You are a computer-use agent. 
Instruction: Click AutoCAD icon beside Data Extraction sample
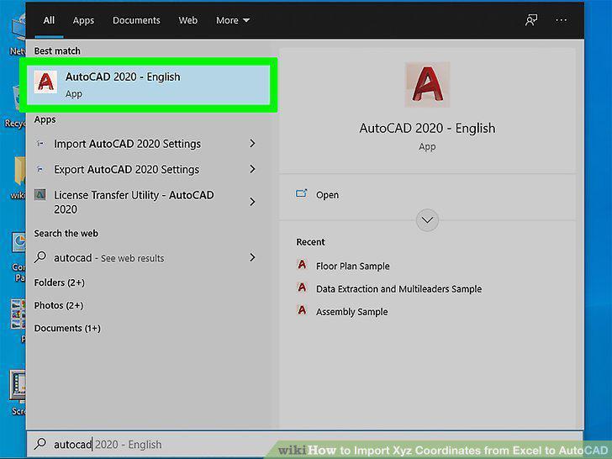pos(302,288)
